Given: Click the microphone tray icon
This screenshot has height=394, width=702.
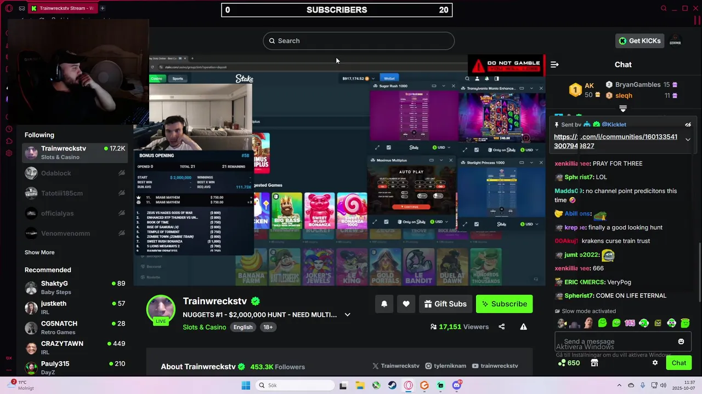Looking at the screenshot, I should click(x=642, y=385).
